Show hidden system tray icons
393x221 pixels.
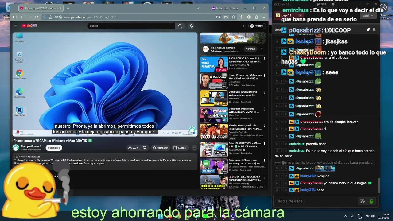[x=345, y=216]
